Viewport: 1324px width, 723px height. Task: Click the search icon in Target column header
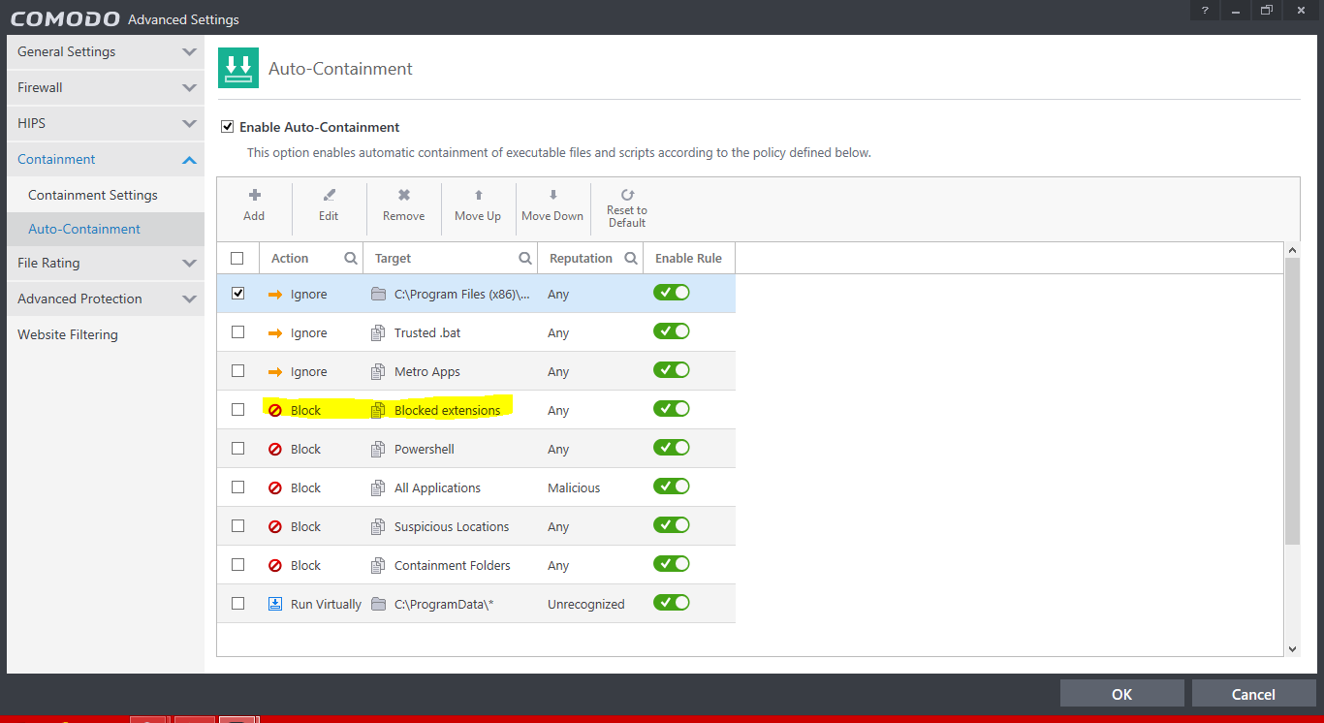pos(525,259)
